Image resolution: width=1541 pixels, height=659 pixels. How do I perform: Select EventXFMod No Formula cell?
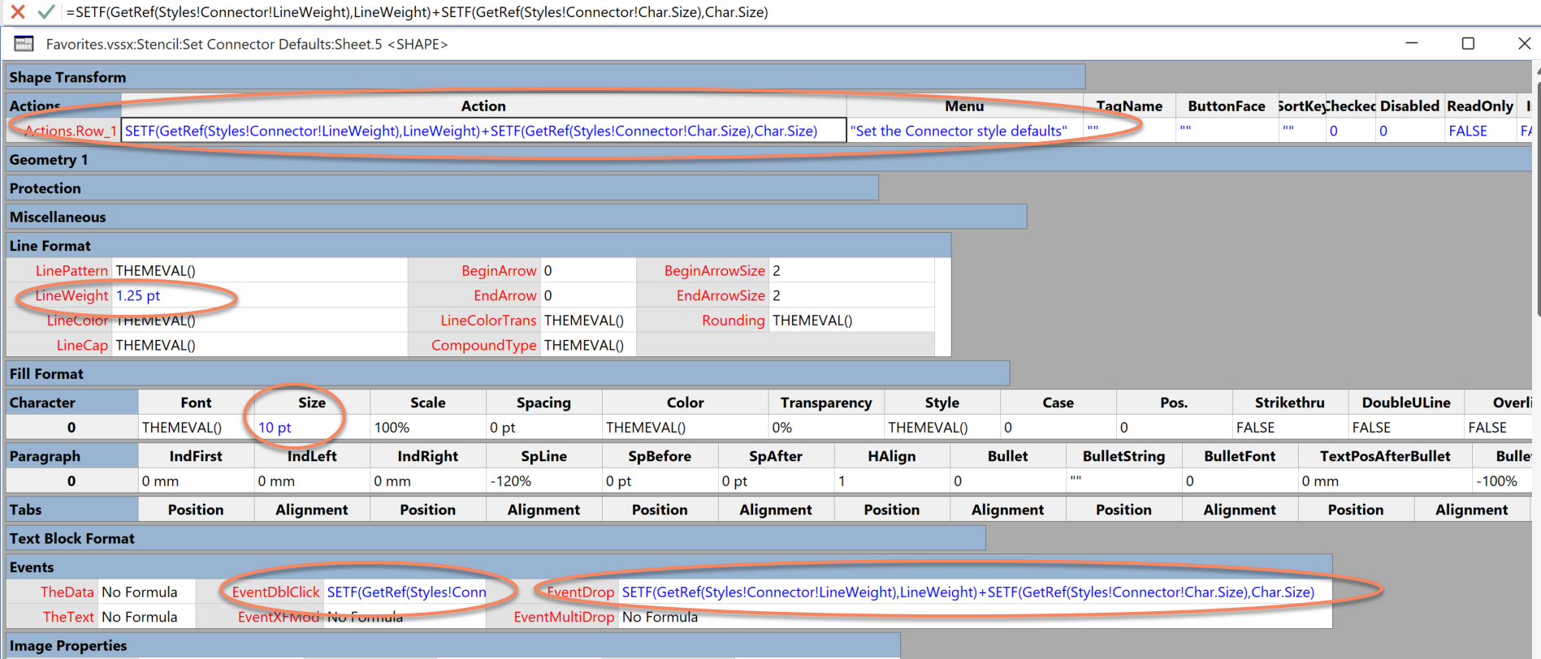coord(405,617)
